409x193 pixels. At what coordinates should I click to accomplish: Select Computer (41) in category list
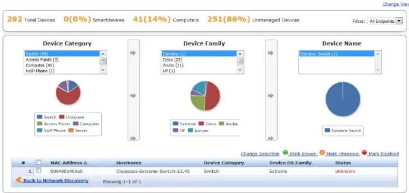pyautogui.click(x=62, y=65)
